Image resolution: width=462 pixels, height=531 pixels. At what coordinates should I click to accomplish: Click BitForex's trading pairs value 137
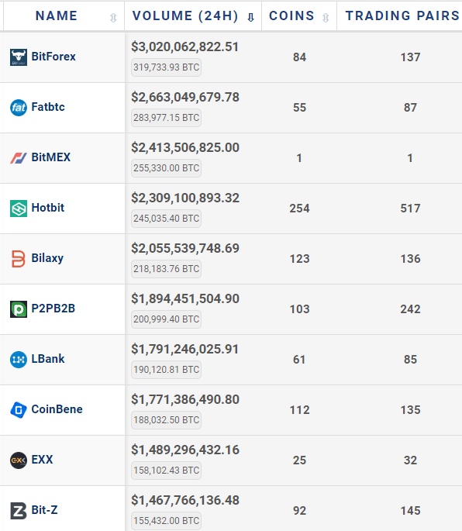tap(410, 57)
